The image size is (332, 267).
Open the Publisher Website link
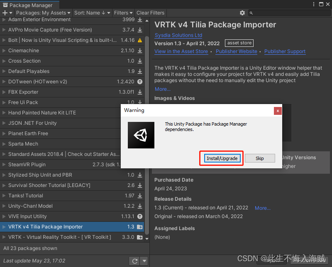[x=236, y=51]
